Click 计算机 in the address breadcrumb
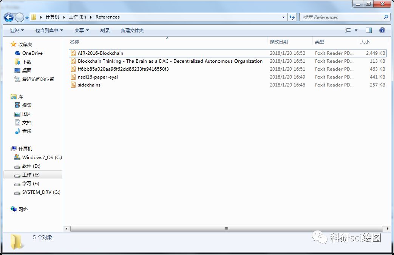This screenshot has width=394, height=255. 52,17
